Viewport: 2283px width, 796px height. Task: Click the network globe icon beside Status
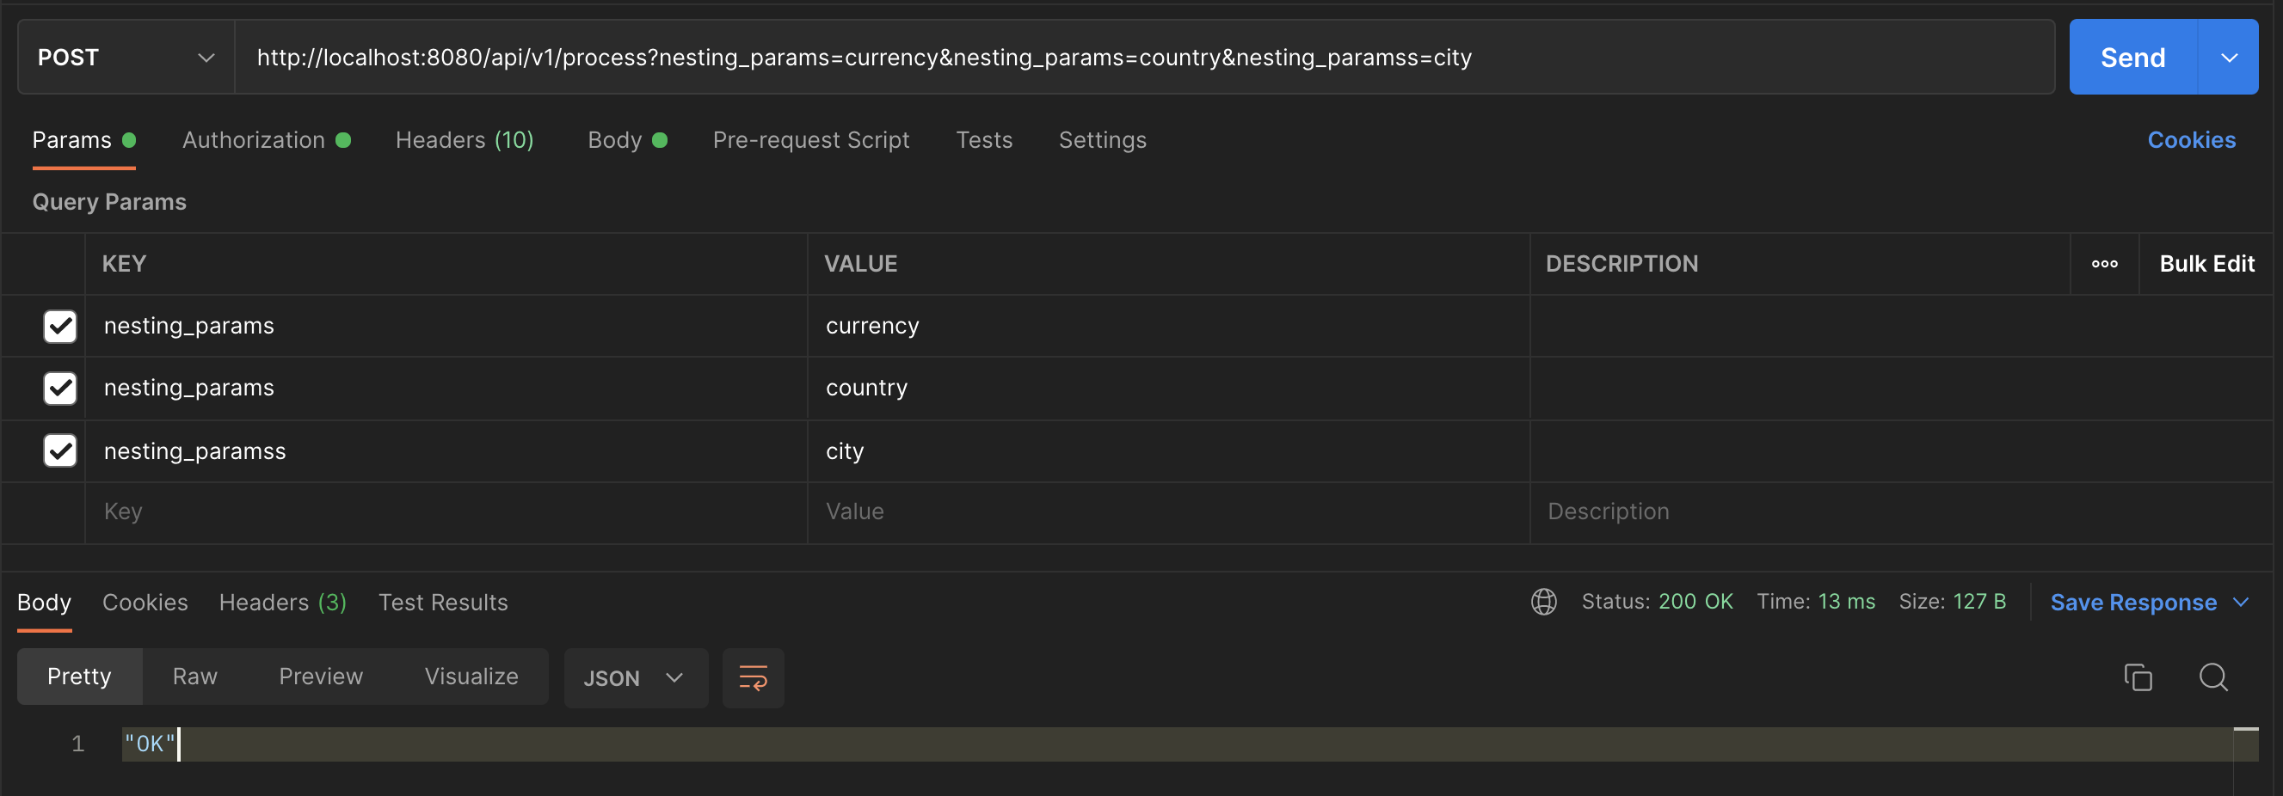(1543, 602)
